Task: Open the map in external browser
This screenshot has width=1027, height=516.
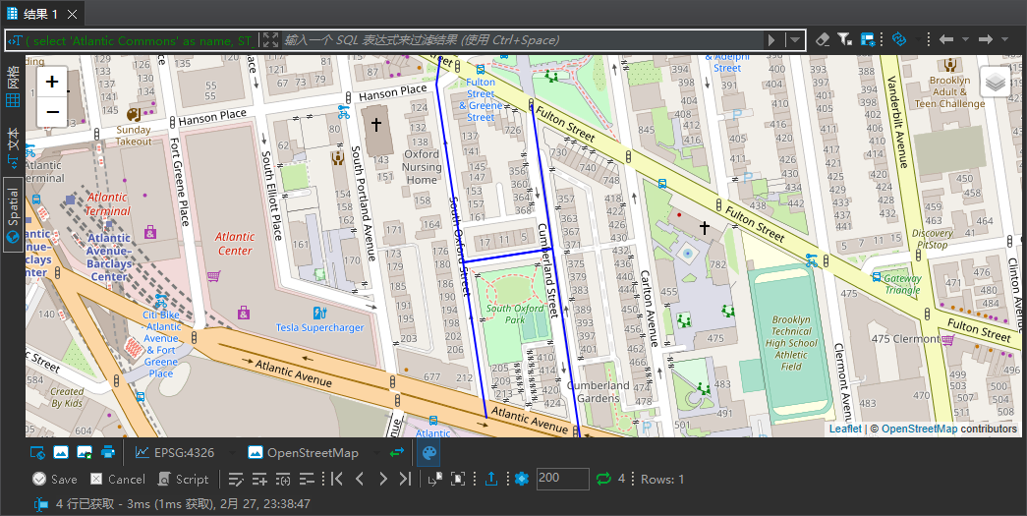Action: click(37, 452)
